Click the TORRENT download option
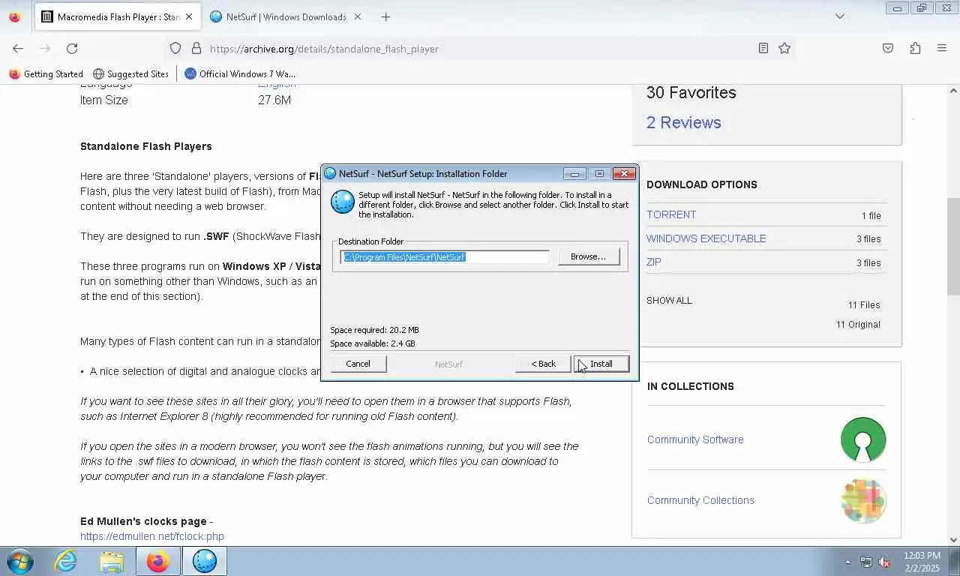This screenshot has height=576, width=960. tap(671, 214)
